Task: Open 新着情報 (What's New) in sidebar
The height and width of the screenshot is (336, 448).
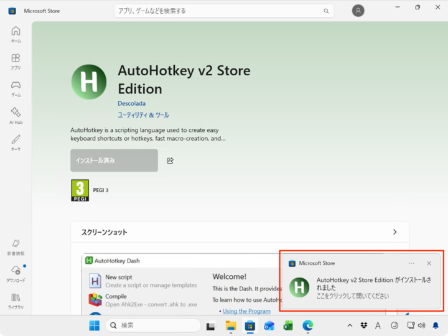Action: tap(16, 246)
